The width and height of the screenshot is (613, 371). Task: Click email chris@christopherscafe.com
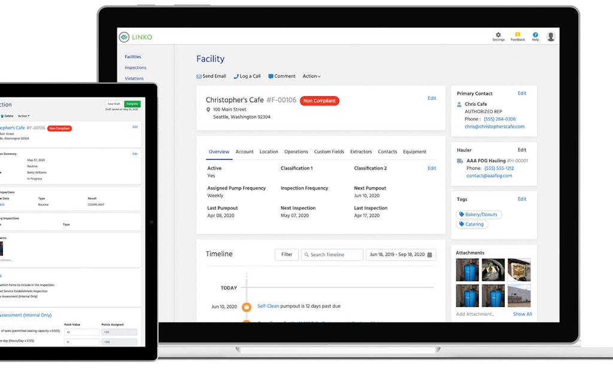494,127
